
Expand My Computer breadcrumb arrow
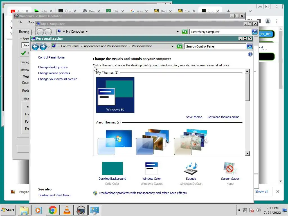click(x=87, y=31)
